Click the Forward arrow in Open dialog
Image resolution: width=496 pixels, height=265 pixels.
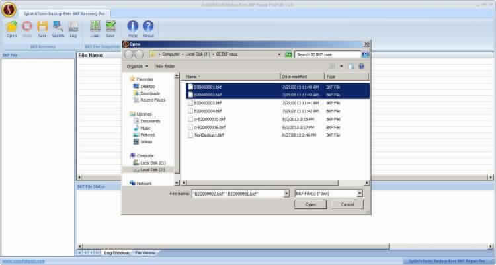pyautogui.click(x=139, y=54)
